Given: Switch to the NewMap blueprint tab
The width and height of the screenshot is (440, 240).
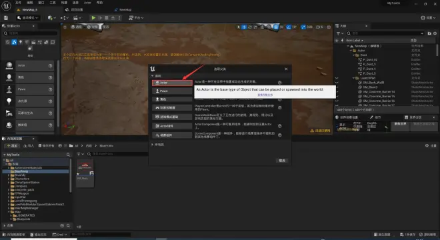Looking at the screenshot, I should [123, 9].
